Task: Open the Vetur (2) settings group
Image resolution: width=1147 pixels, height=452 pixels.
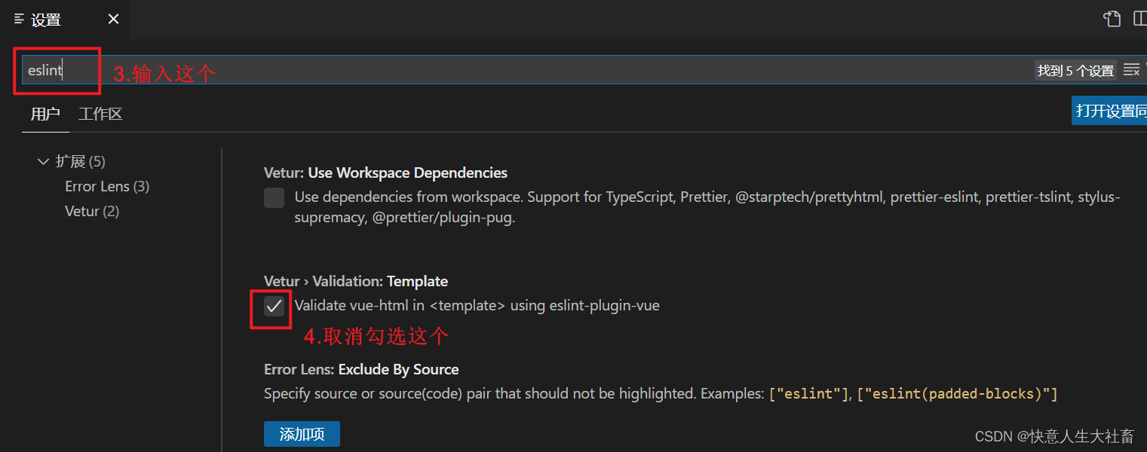Action: 92,211
